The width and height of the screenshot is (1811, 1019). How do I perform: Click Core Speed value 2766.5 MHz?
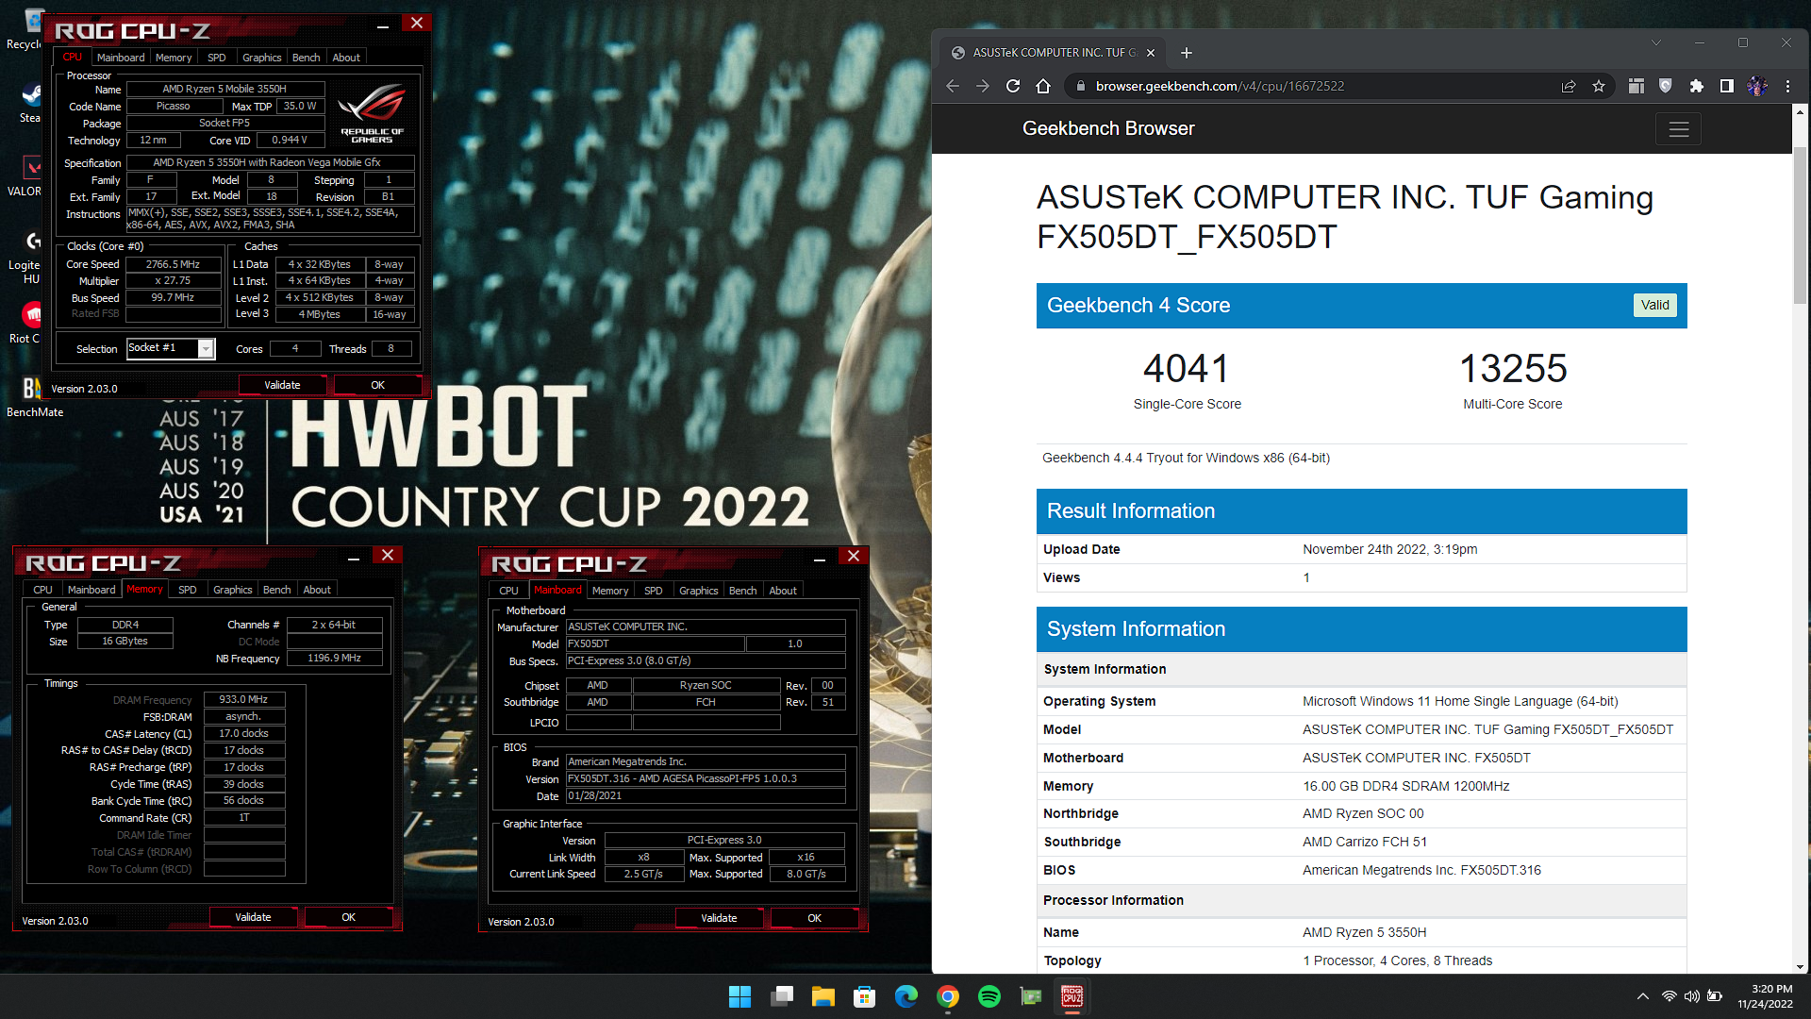point(174,265)
